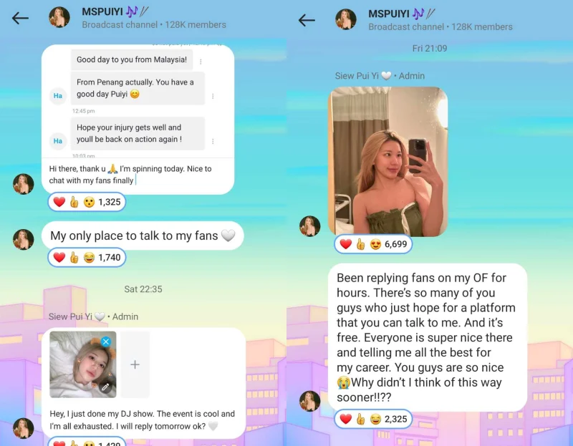
Task: Tap the back arrow in right chat header
Action: [x=307, y=20]
